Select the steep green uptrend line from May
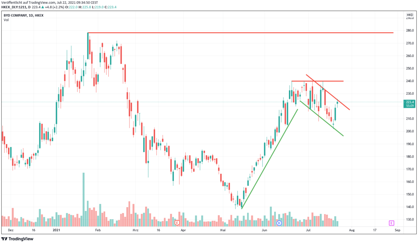 click(x=270, y=159)
